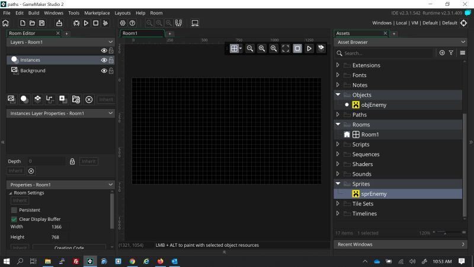Expand the Paths folder
Image resolution: width=474 pixels, height=267 pixels.
(338, 115)
